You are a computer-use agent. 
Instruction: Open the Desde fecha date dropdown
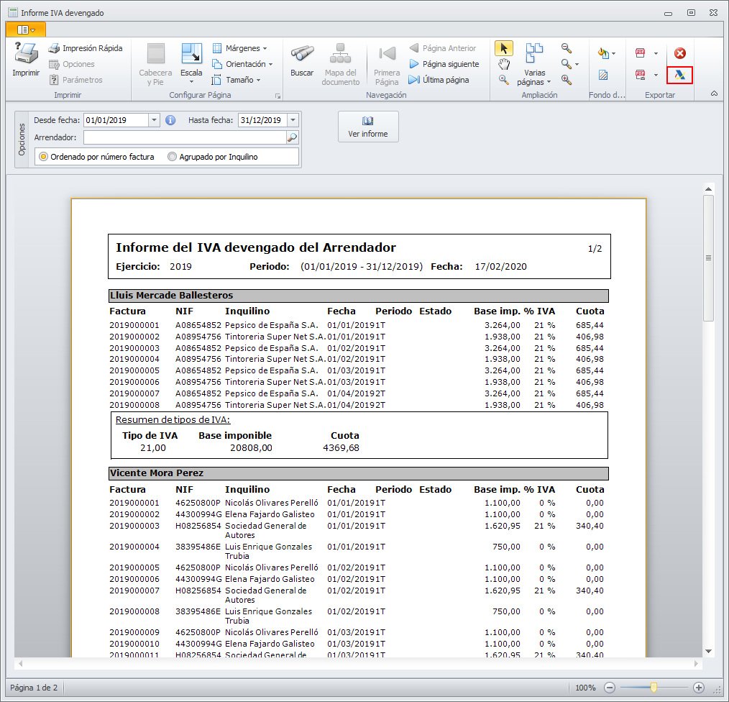click(x=154, y=120)
